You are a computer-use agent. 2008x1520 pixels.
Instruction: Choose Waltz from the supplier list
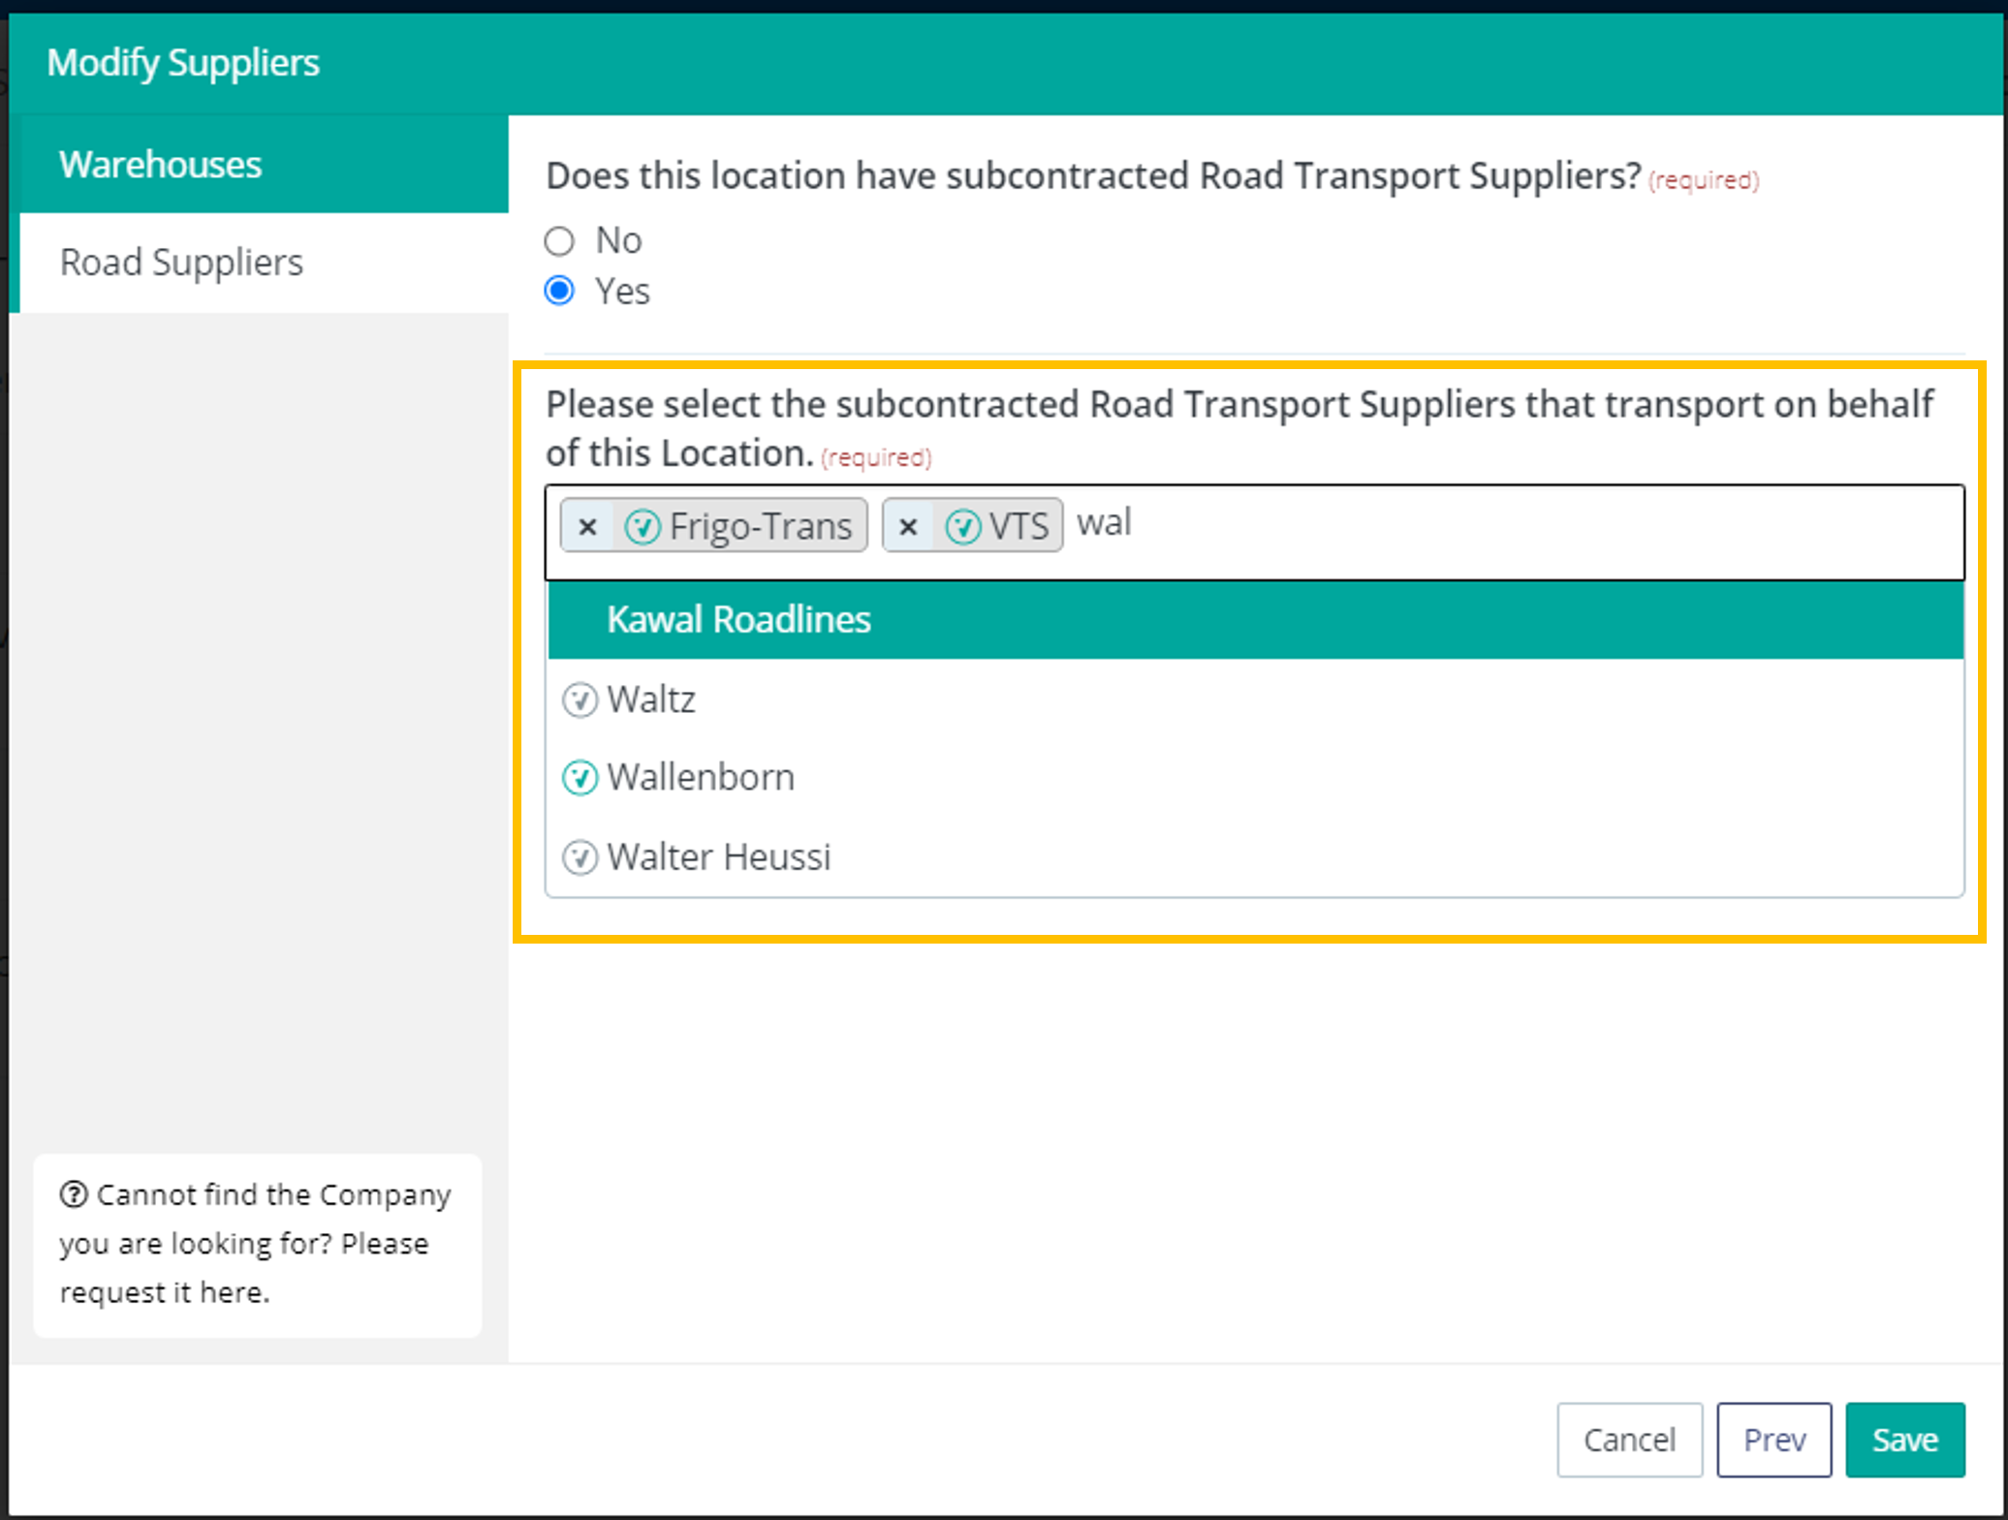1256,699
